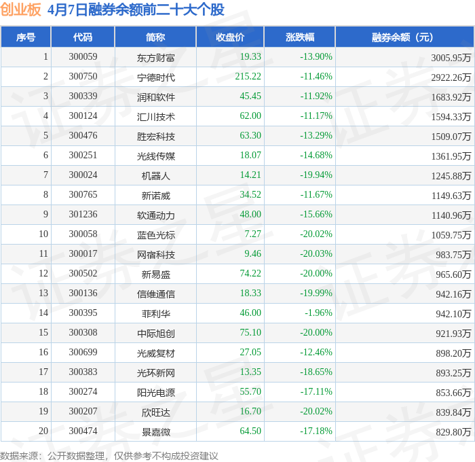Click closing price 18.33
The width and height of the screenshot is (475, 462).
click(250, 294)
